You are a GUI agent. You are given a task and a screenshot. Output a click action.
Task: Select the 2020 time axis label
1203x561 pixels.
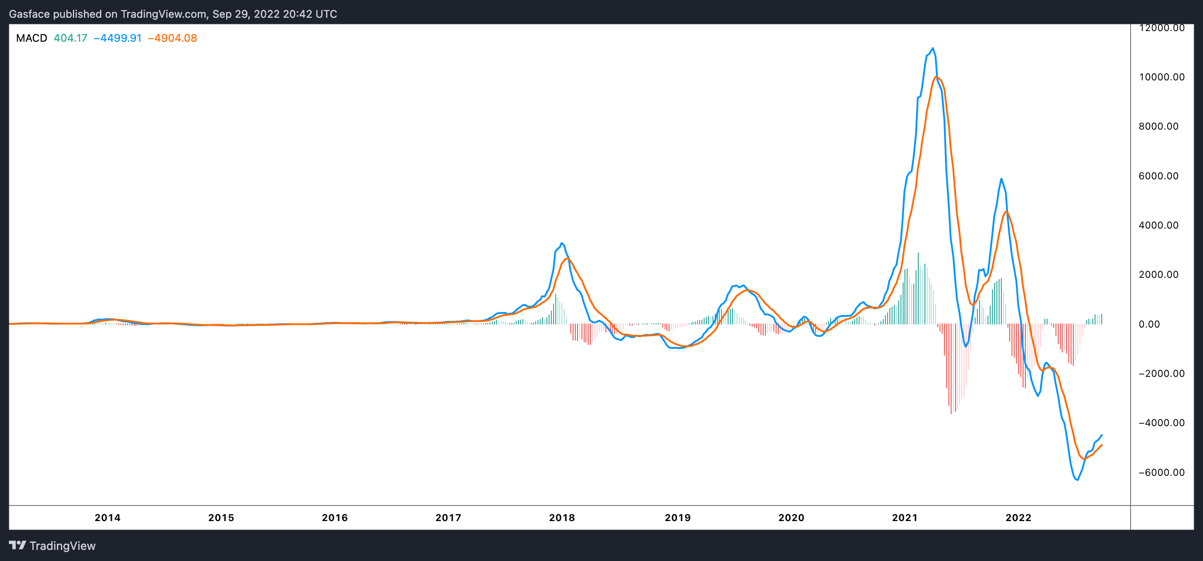pos(791,518)
